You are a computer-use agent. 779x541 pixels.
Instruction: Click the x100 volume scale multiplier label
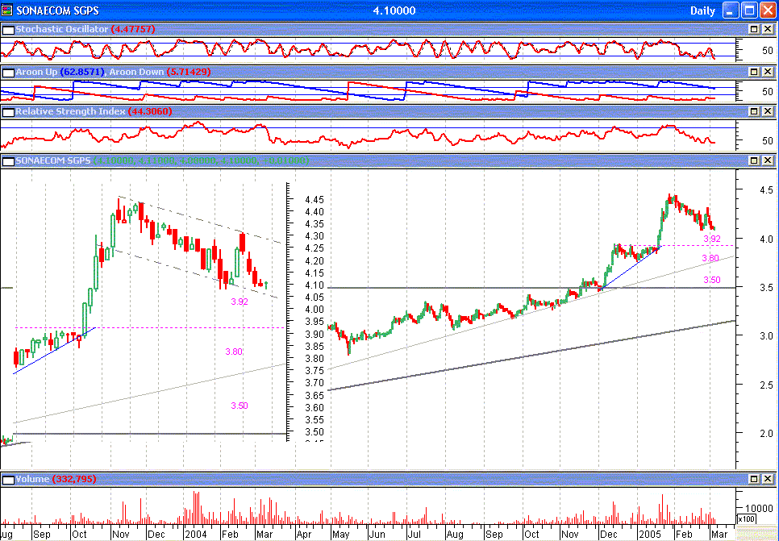746,519
